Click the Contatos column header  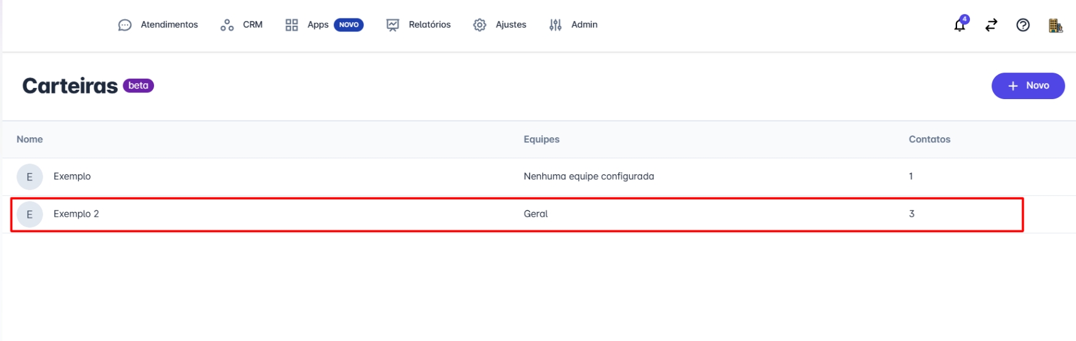click(x=929, y=140)
